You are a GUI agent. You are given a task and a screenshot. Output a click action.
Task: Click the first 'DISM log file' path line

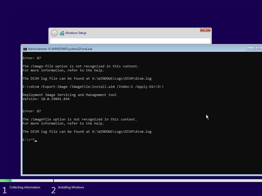tap(87, 79)
